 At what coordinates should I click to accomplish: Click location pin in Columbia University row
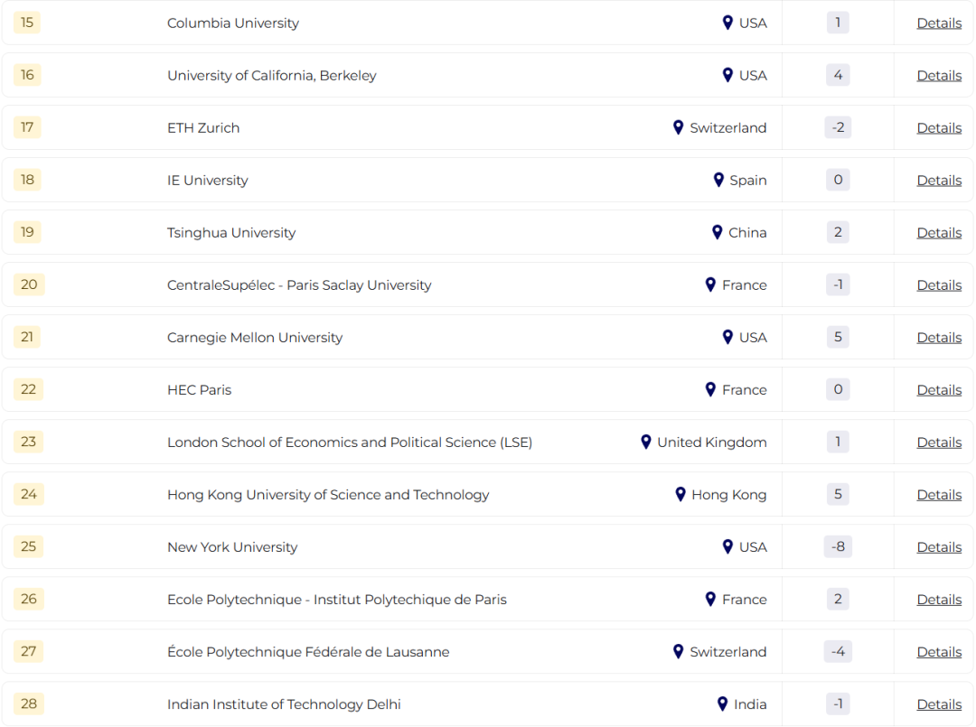pos(727,23)
